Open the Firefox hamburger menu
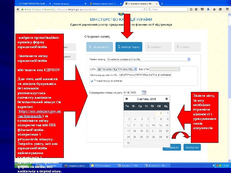The width and height of the screenshot is (231, 173). (x=227, y=9)
